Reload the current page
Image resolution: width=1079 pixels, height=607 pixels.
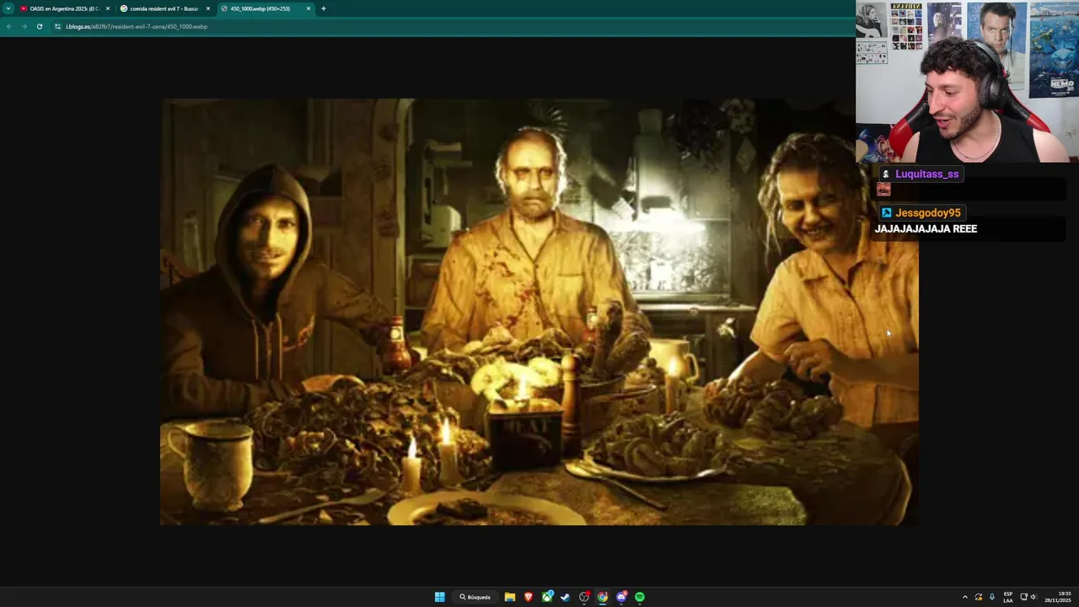coord(39,26)
